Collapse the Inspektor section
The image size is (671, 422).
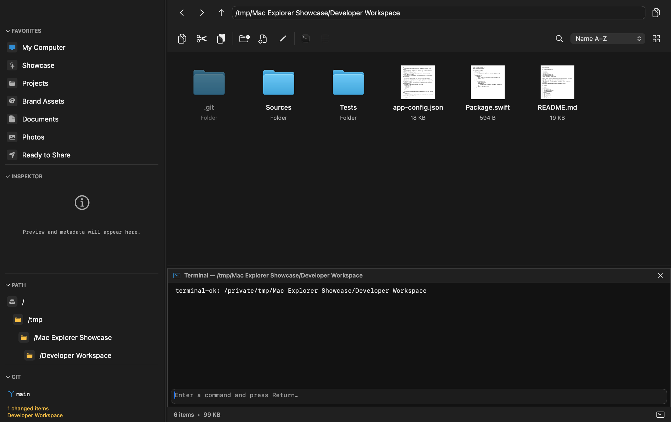(x=8, y=177)
